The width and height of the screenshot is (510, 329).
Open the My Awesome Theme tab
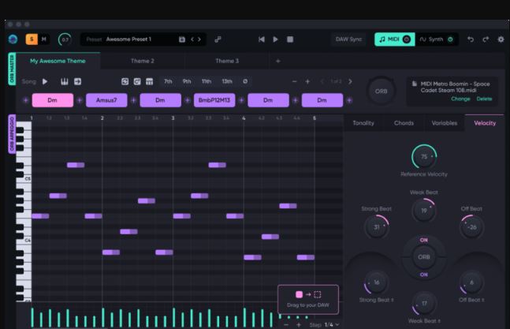[58, 61]
